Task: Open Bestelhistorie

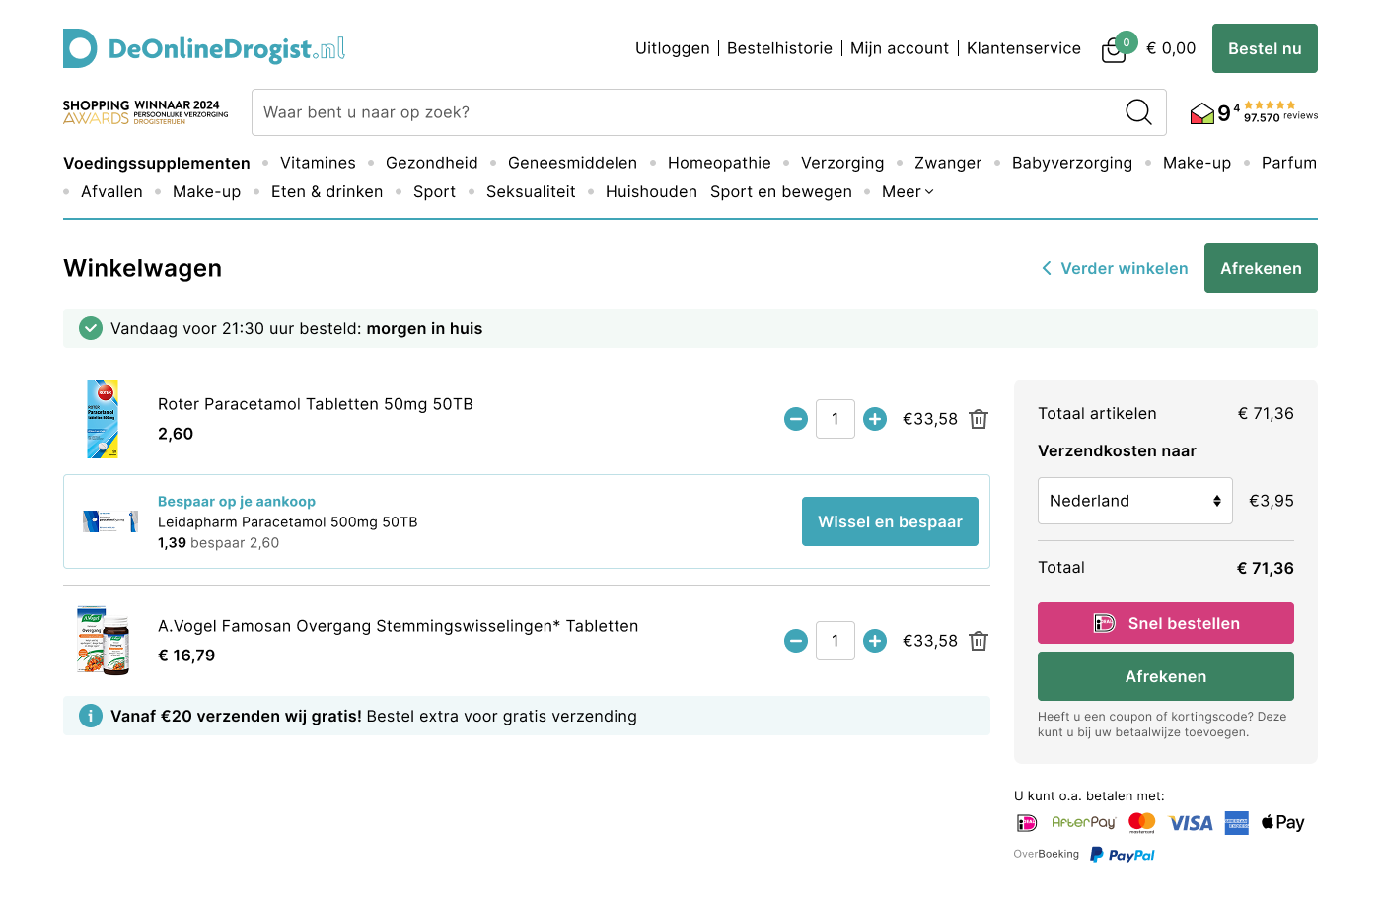Action: [779, 48]
